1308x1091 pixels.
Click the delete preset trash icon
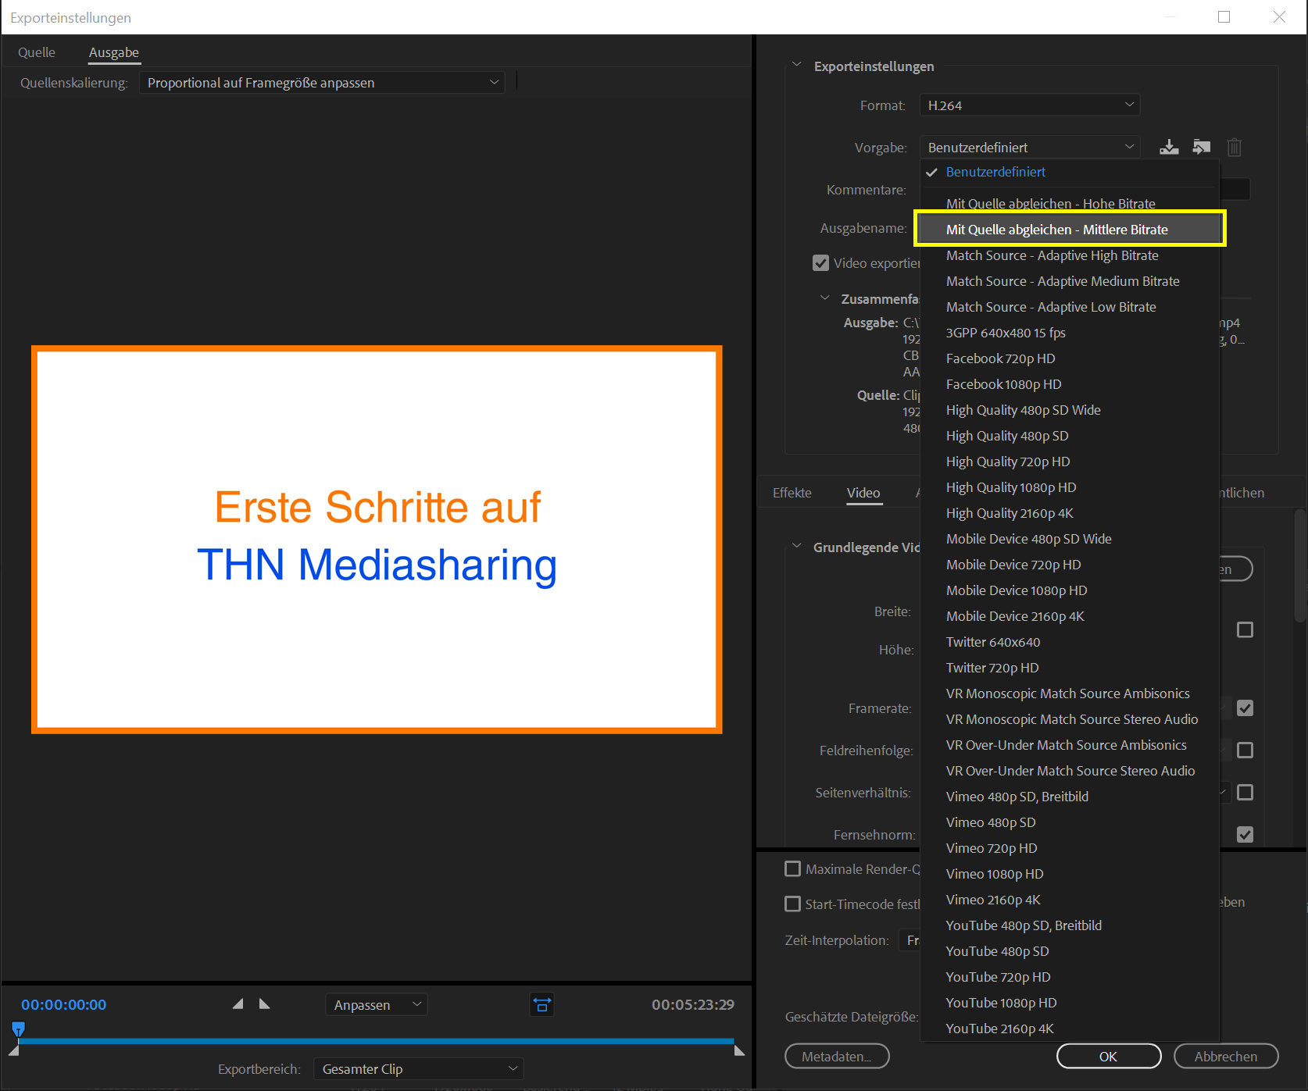[1234, 147]
